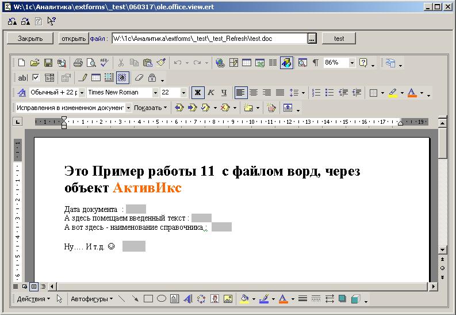Click the Save document icon
Image resolution: width=456 pixels, height=315 pixels.
coord(48,63)
